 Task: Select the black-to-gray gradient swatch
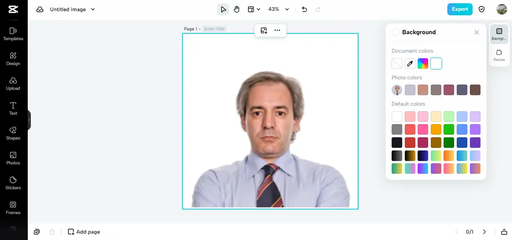click(397, 156)
